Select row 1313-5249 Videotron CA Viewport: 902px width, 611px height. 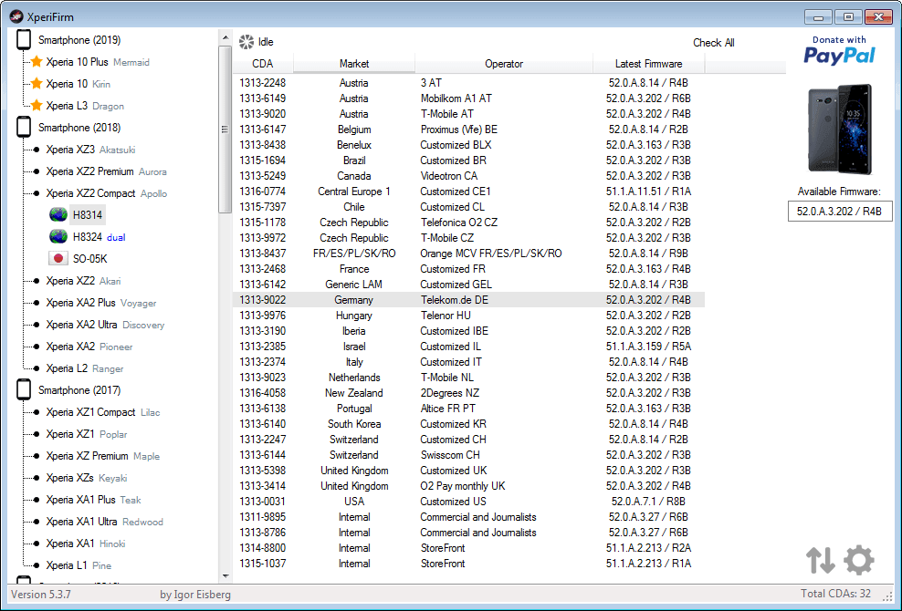tap(469, 176)
